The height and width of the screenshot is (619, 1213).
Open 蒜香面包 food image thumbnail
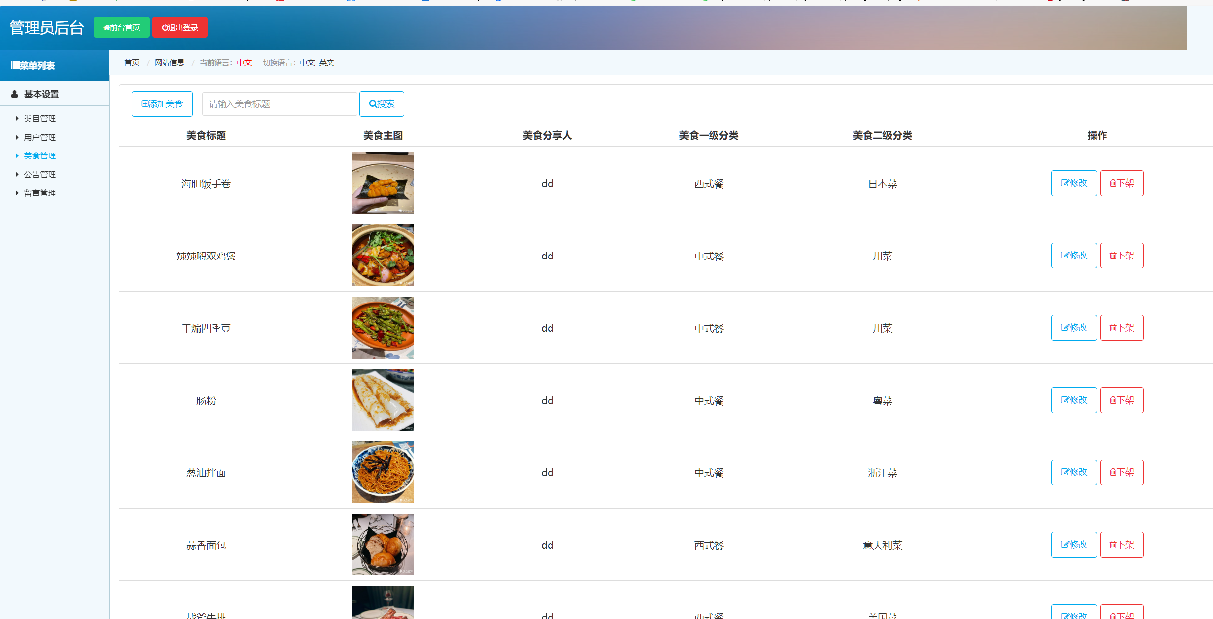[x=383, y=544]
